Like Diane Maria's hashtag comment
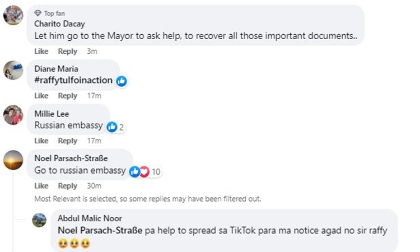 41,96
